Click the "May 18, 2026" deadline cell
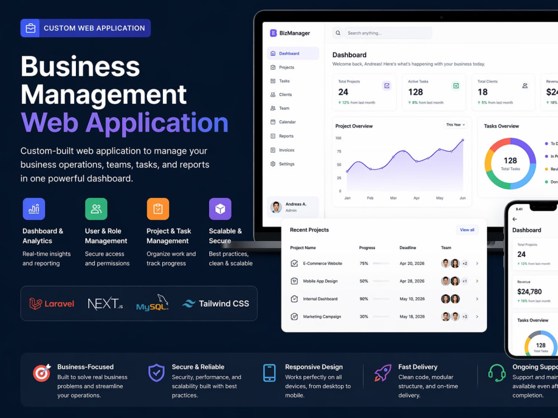 [x=412, y=317]
